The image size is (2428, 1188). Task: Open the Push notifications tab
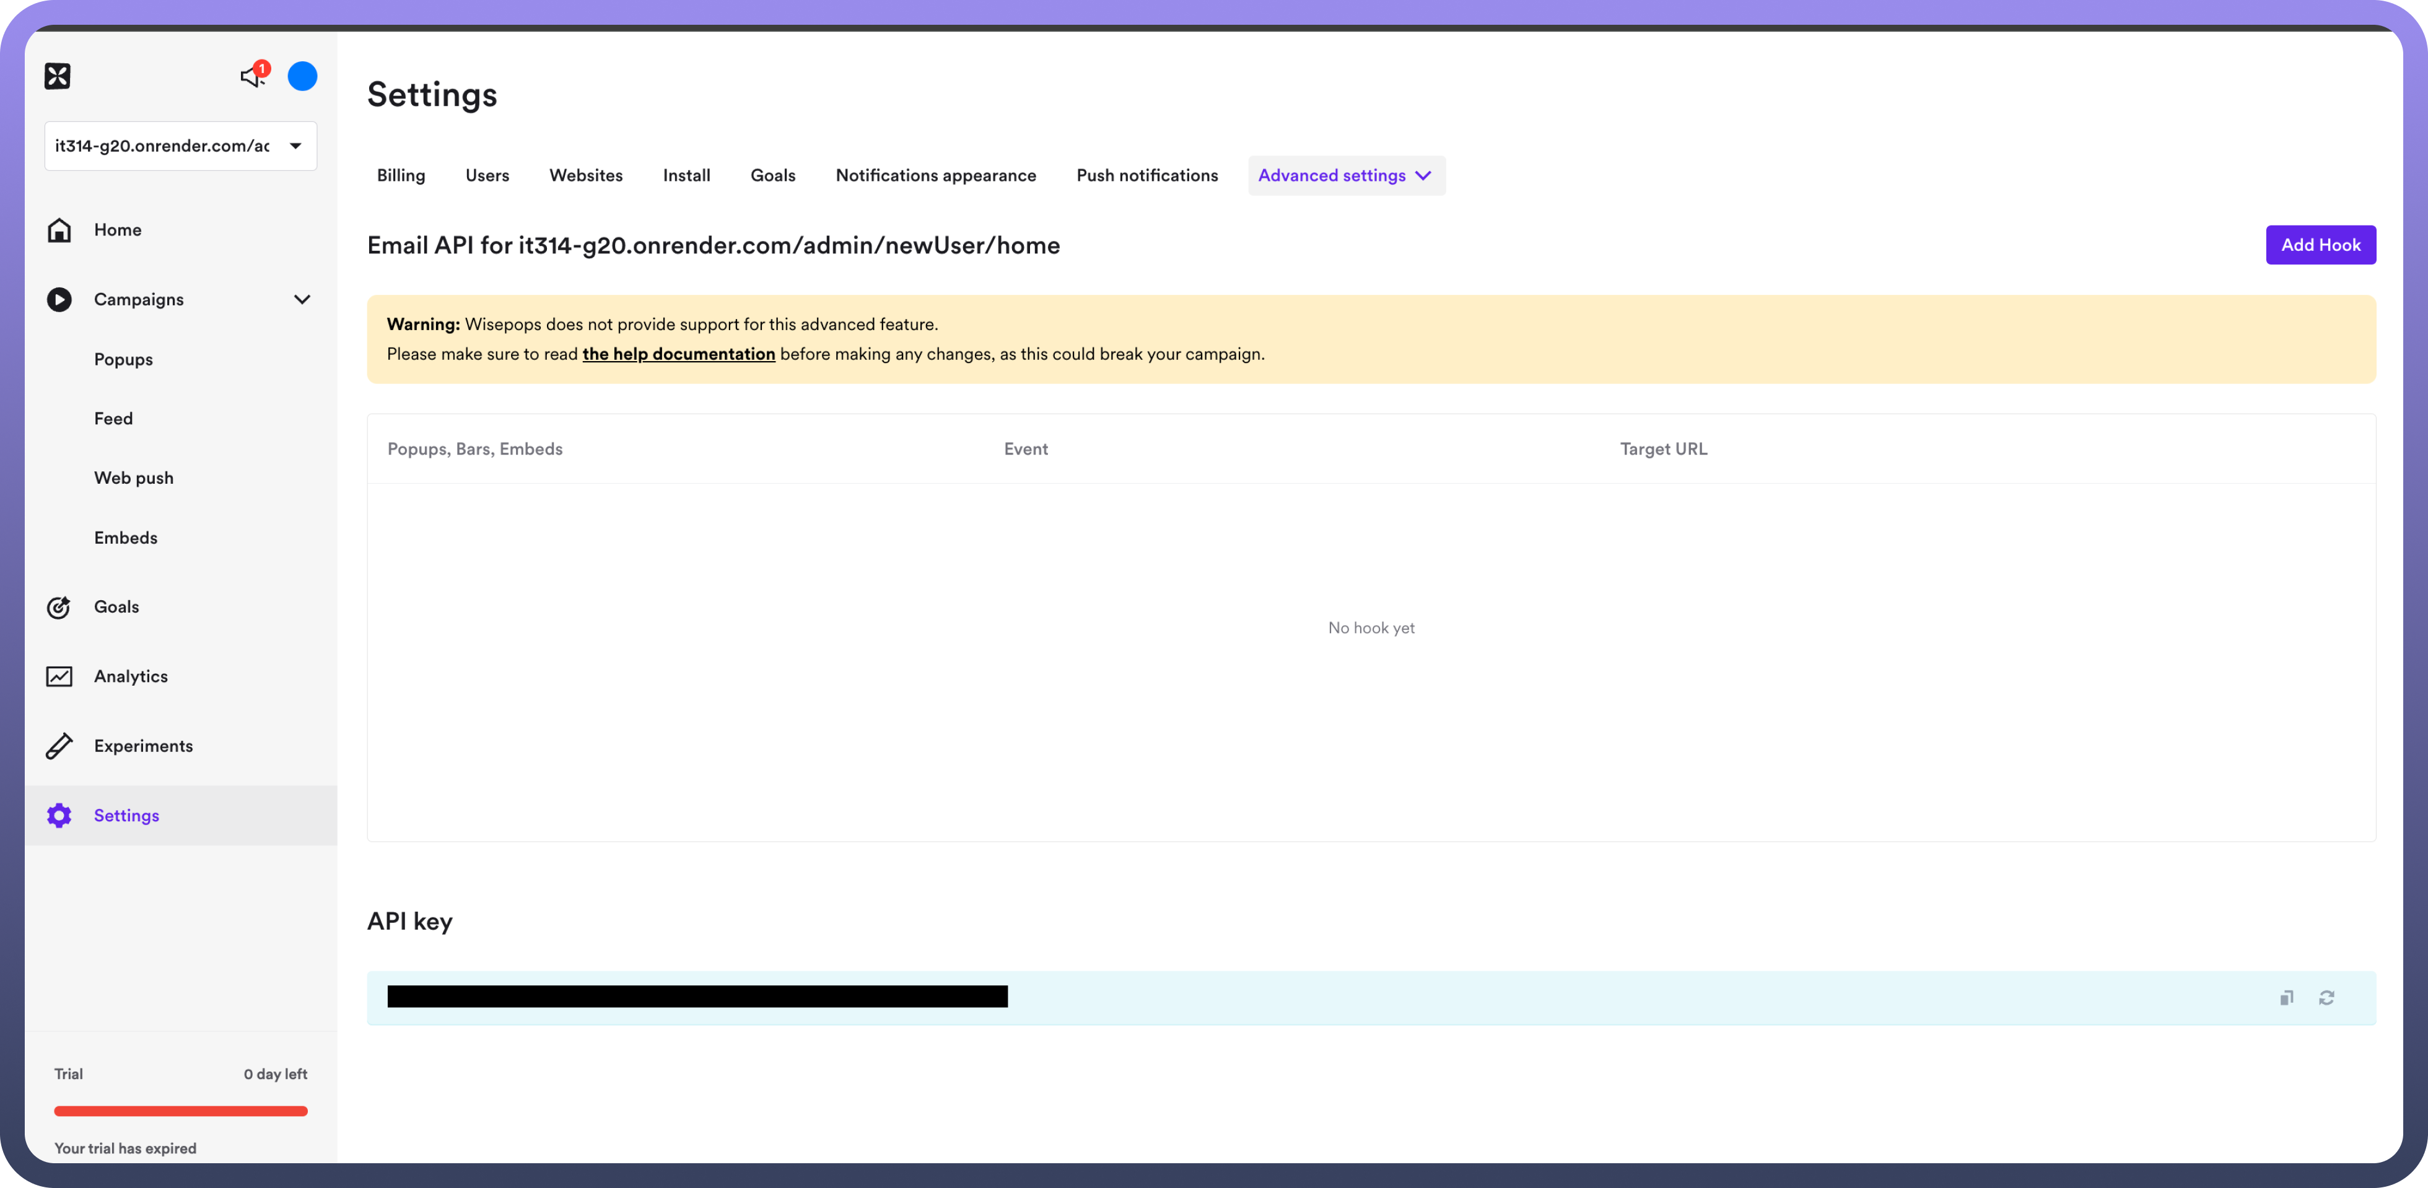(x=1146, y=177)
